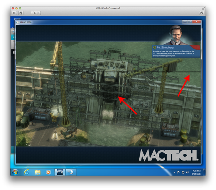Open the Action Center flag icon
The image size is (216, 190).
179,172
